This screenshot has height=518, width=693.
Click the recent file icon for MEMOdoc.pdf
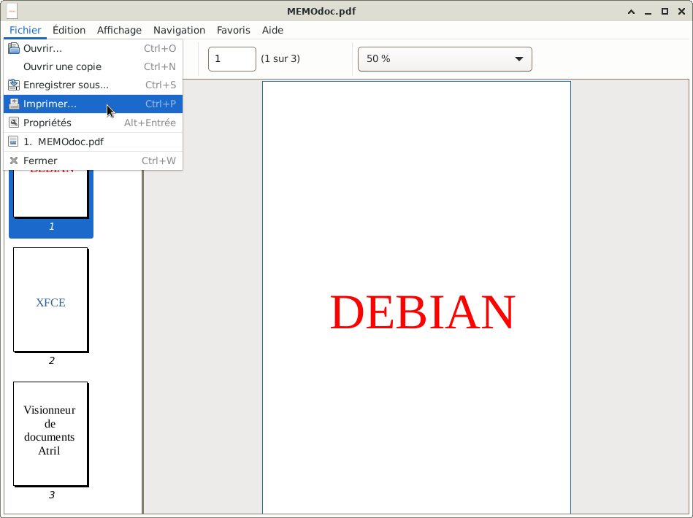[14, 142]
